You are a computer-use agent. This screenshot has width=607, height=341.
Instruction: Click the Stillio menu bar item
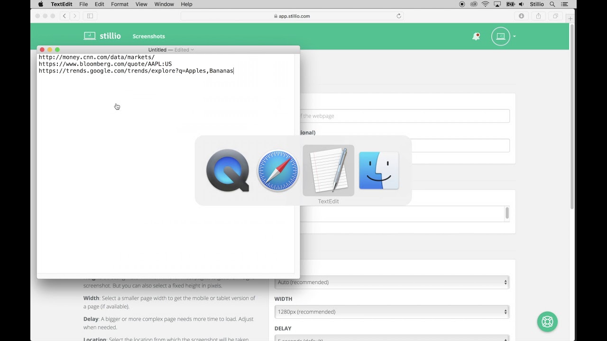tap(537, 4)
